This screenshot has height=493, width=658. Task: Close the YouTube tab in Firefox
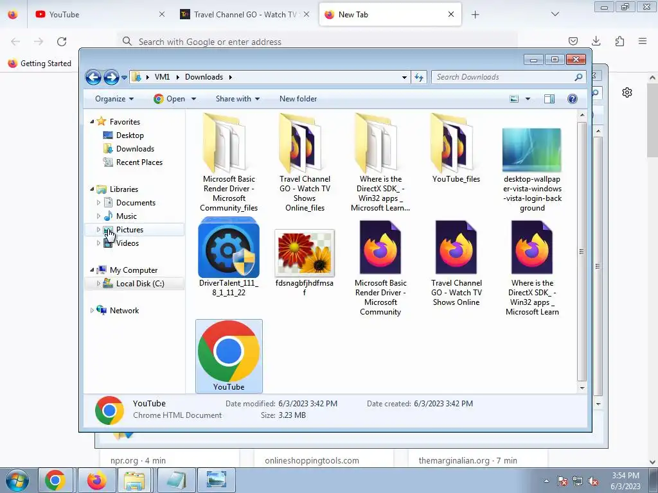click(x=161, y=15)
